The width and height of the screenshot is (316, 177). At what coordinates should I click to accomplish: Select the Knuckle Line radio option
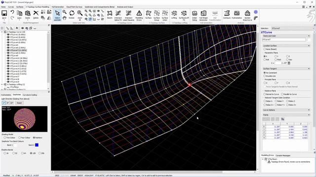265,76
